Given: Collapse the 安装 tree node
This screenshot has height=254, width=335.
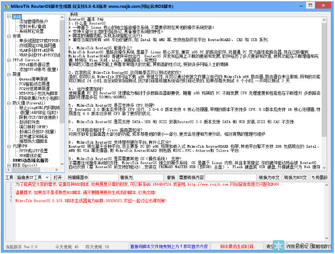Looking at the screenshot, I should pyautogui.click(x=9, y=36).
